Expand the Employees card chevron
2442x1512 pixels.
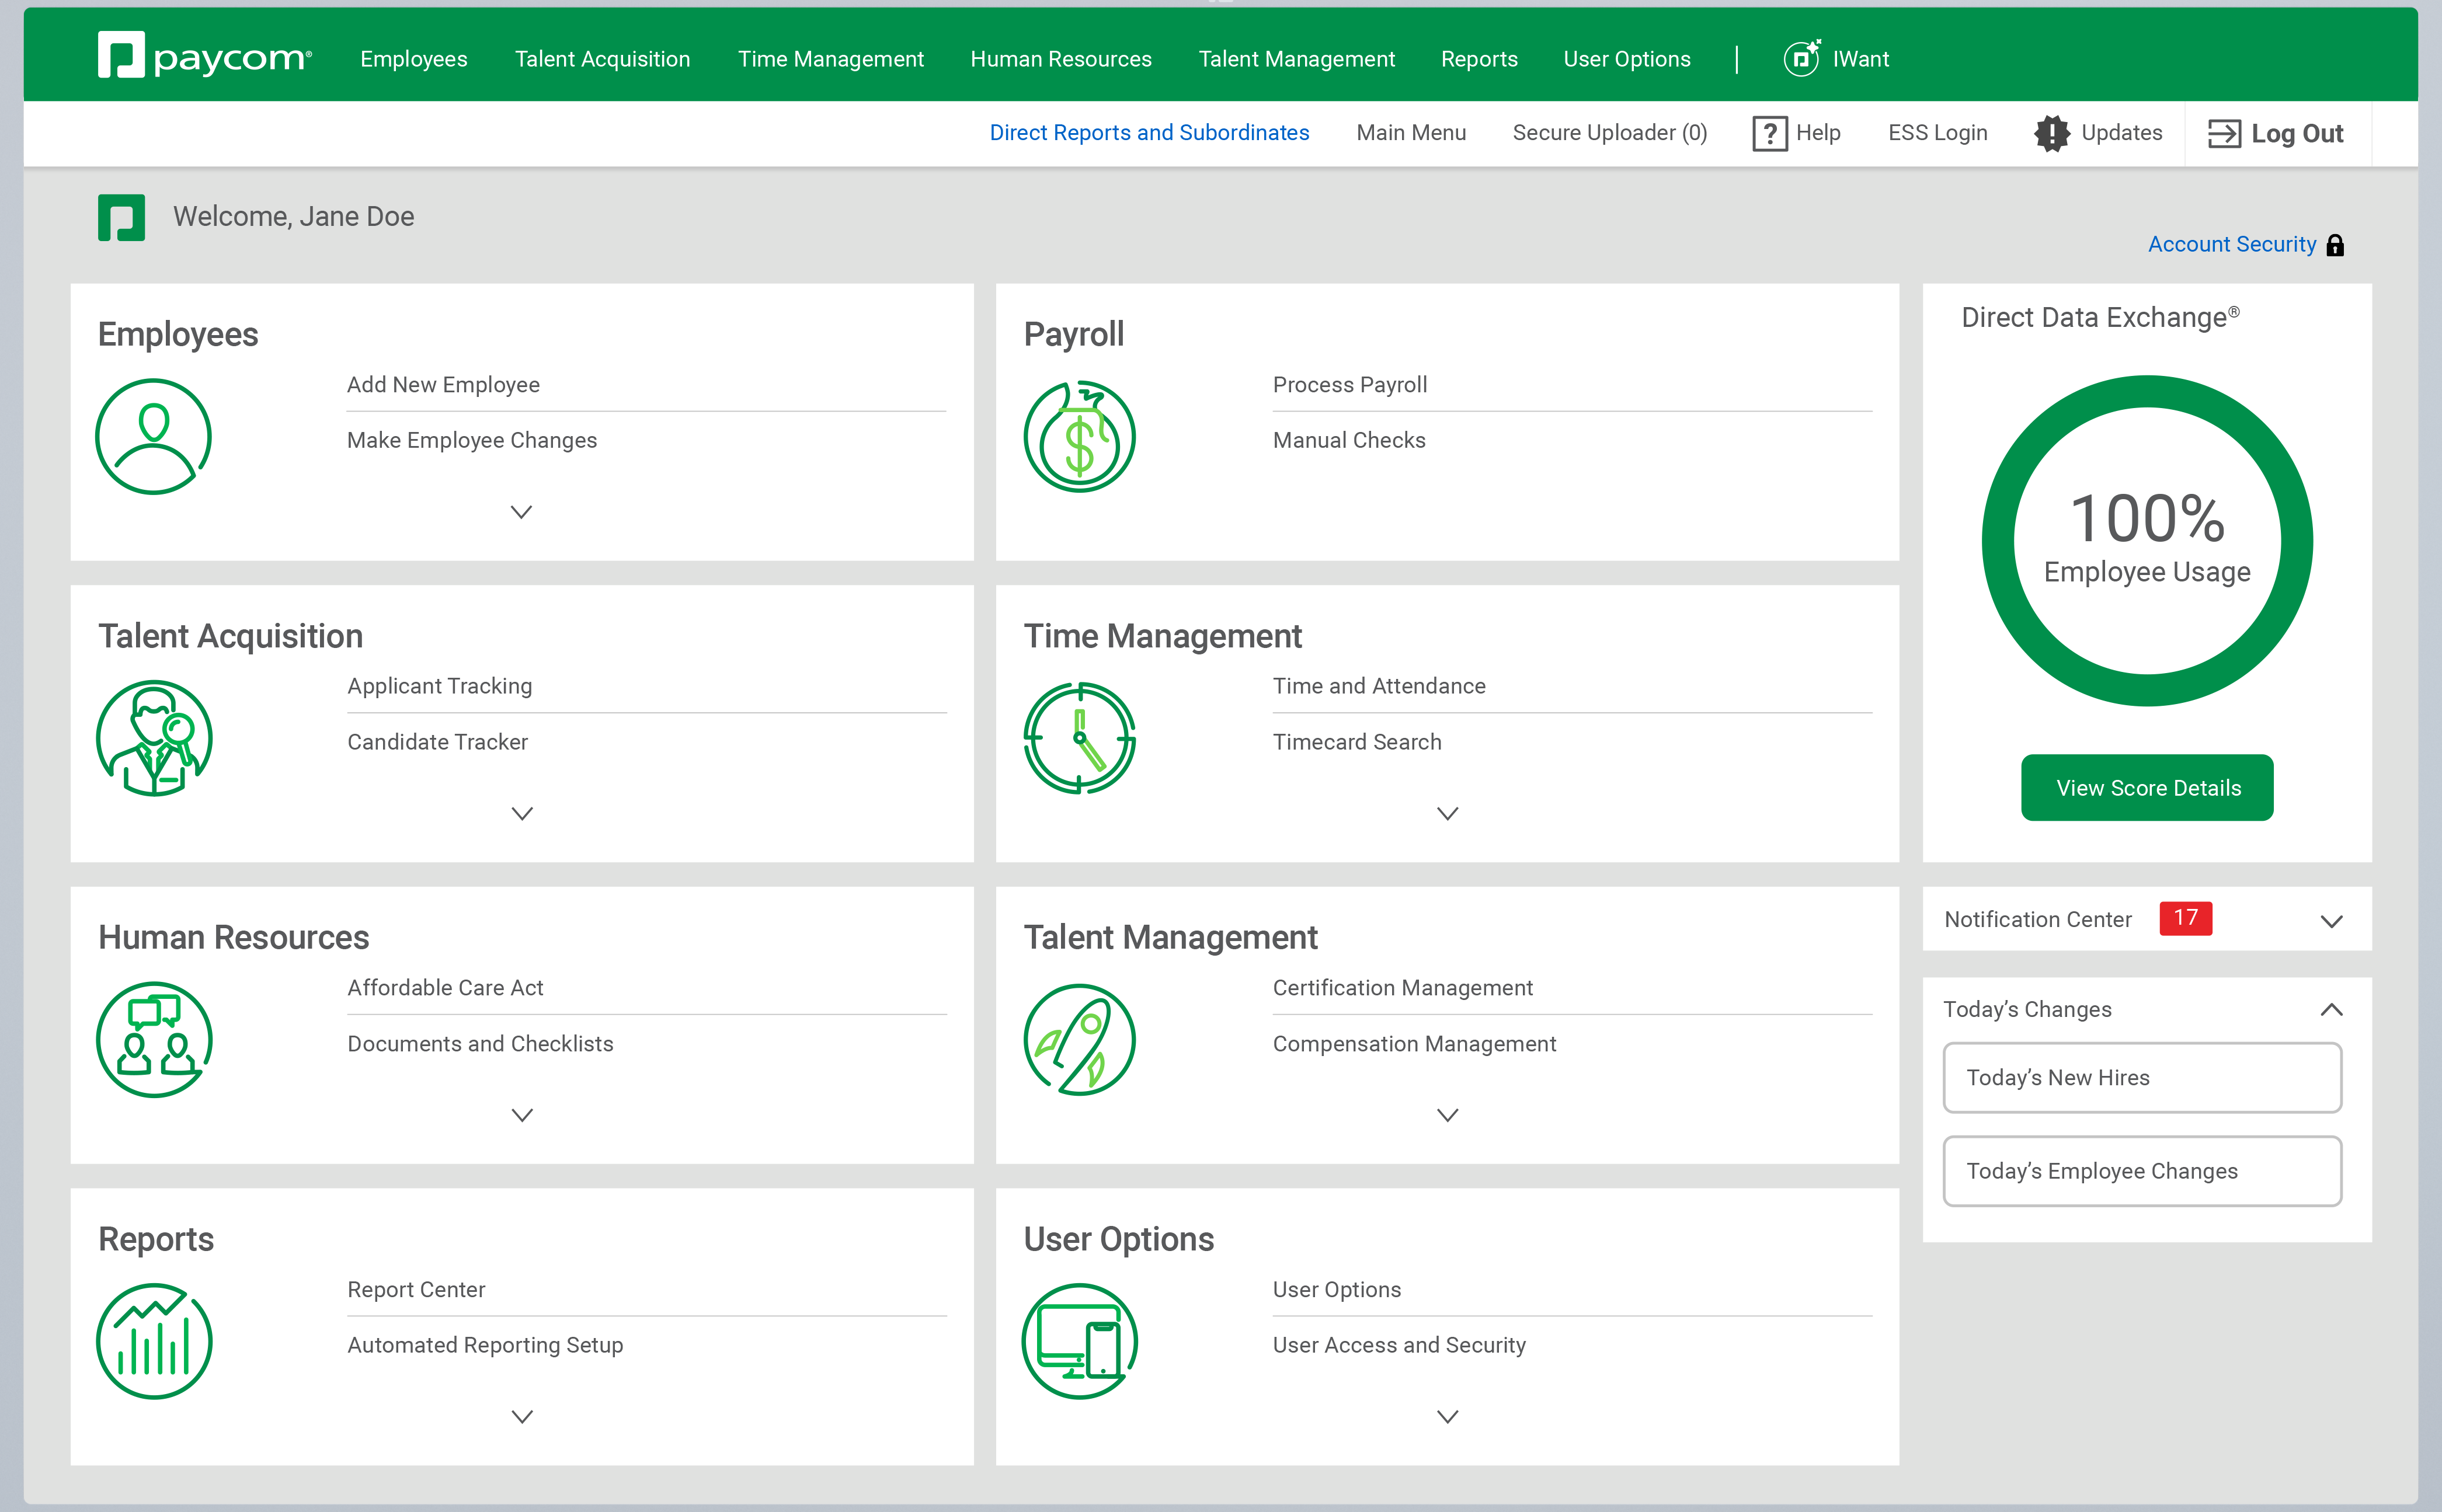pyautogui.click(x=521, y=512)
